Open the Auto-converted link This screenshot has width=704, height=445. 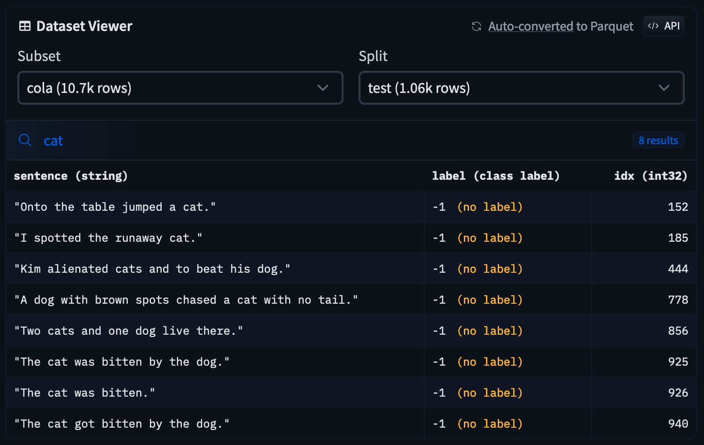point(530,26)
